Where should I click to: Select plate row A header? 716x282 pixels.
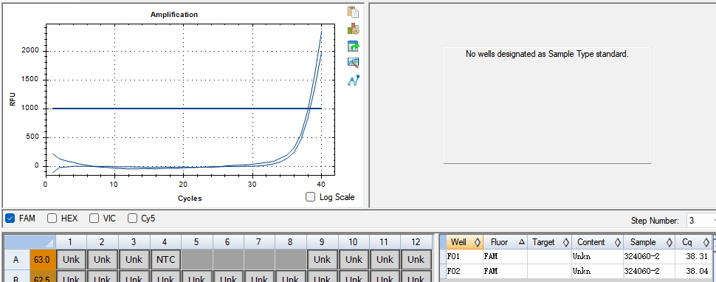click(x=16, y=260)
